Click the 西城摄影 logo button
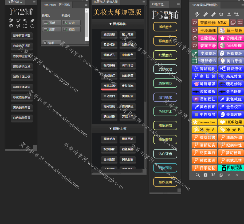244x224 pixels. (x=231, y=168)
